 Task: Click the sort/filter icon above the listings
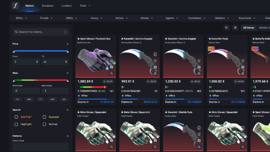click(x=226, y=28)
